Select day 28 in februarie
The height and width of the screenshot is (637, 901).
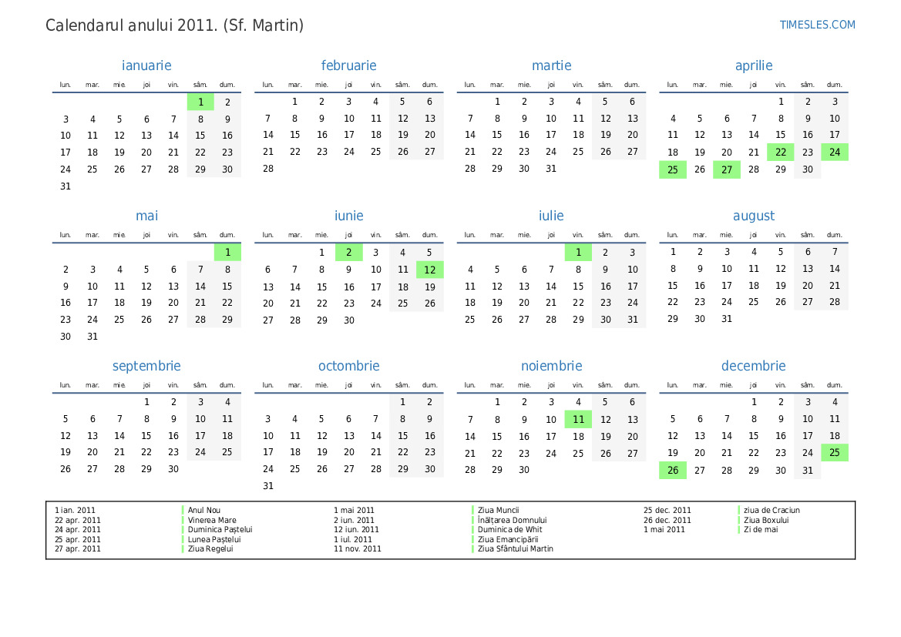point(268,169)
